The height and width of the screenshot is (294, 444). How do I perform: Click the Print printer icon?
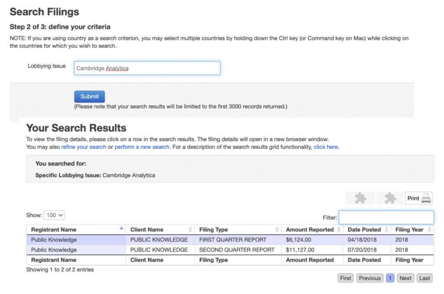pos(426,198)
